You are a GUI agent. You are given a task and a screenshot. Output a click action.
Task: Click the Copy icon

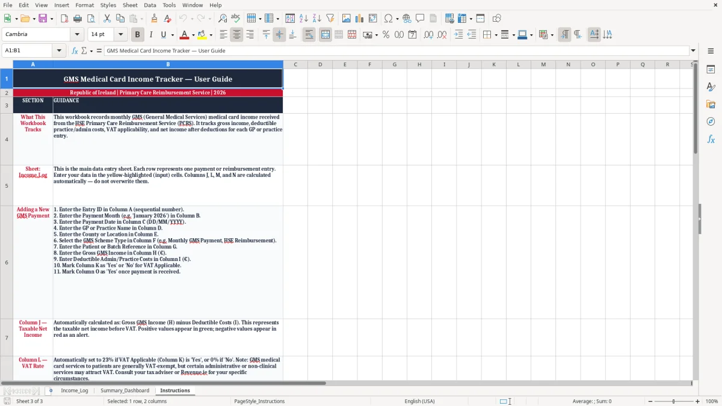coord(120,19)
